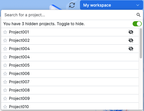Viewport: 144px width, 111px height.
Task: Click the chevron arrow in My workspace
Action: coord(138,5)
